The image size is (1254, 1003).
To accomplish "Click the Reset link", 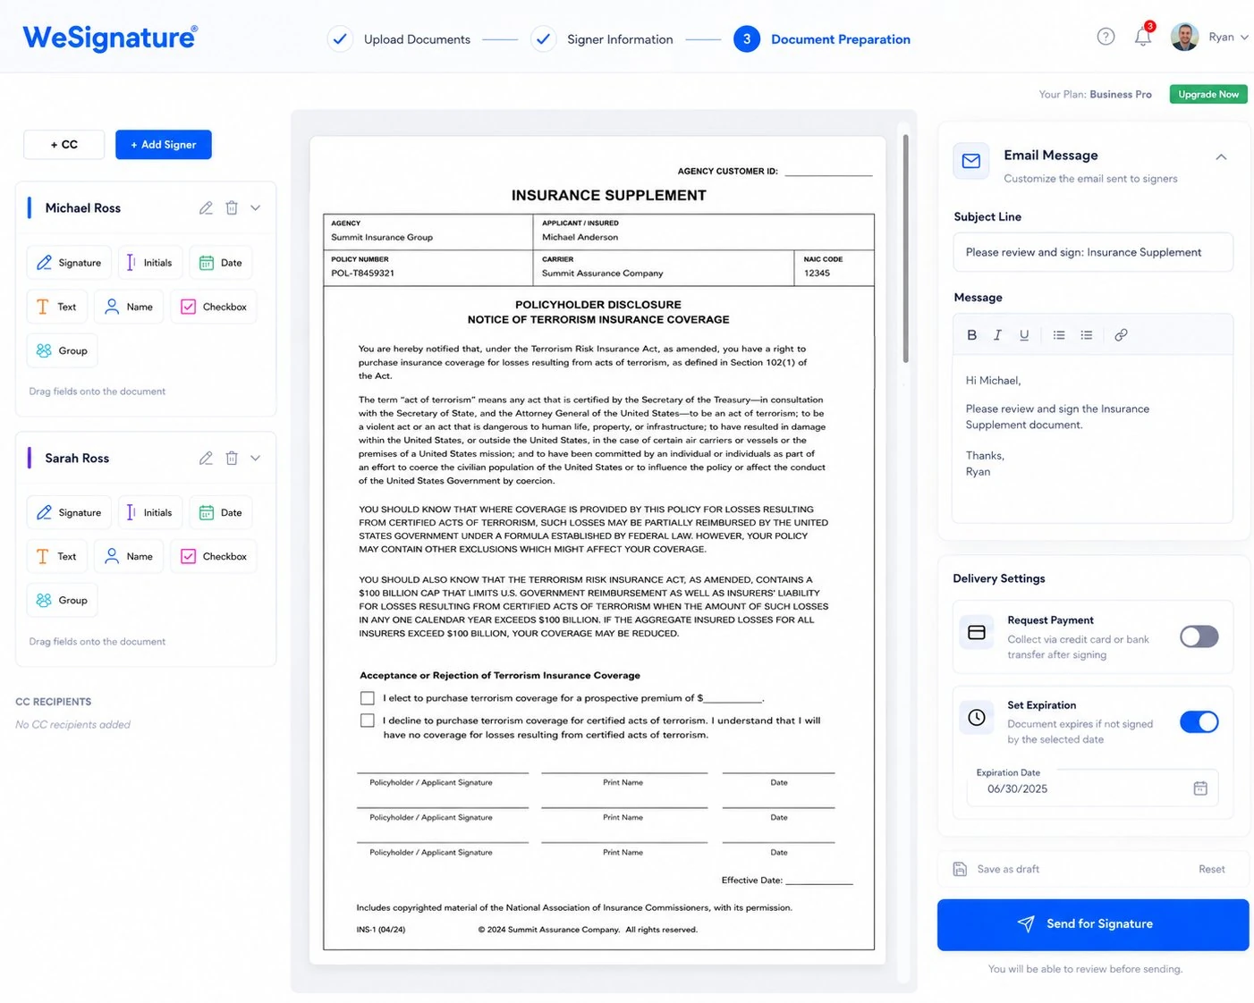I will pyautogui.click(x=1212, y=869).
